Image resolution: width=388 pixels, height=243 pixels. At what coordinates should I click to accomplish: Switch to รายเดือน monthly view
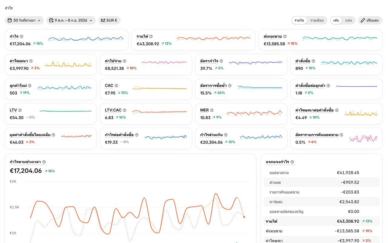pyautogui.click(x=317, y=20)
